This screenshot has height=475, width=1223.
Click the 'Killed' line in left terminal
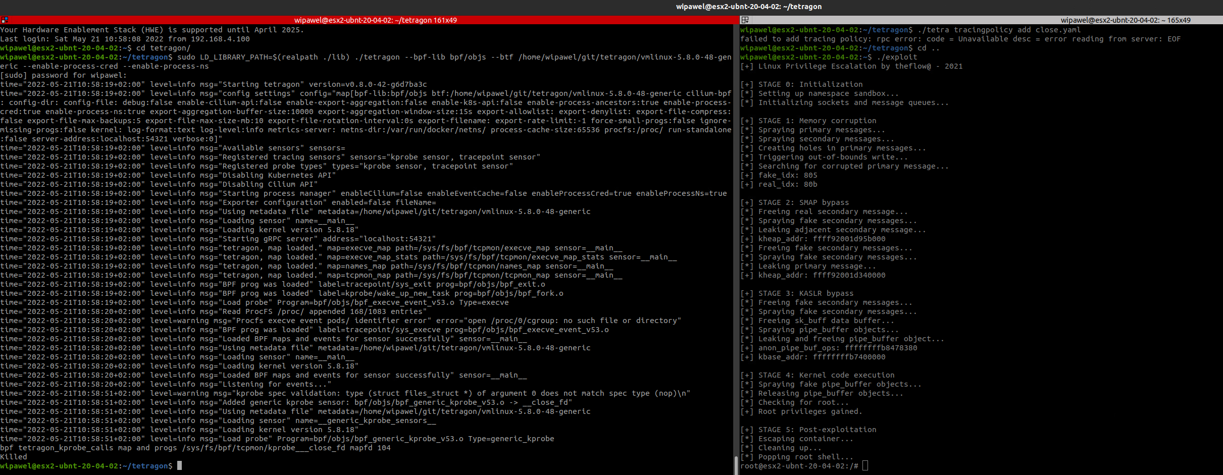(x=14, y=457)
